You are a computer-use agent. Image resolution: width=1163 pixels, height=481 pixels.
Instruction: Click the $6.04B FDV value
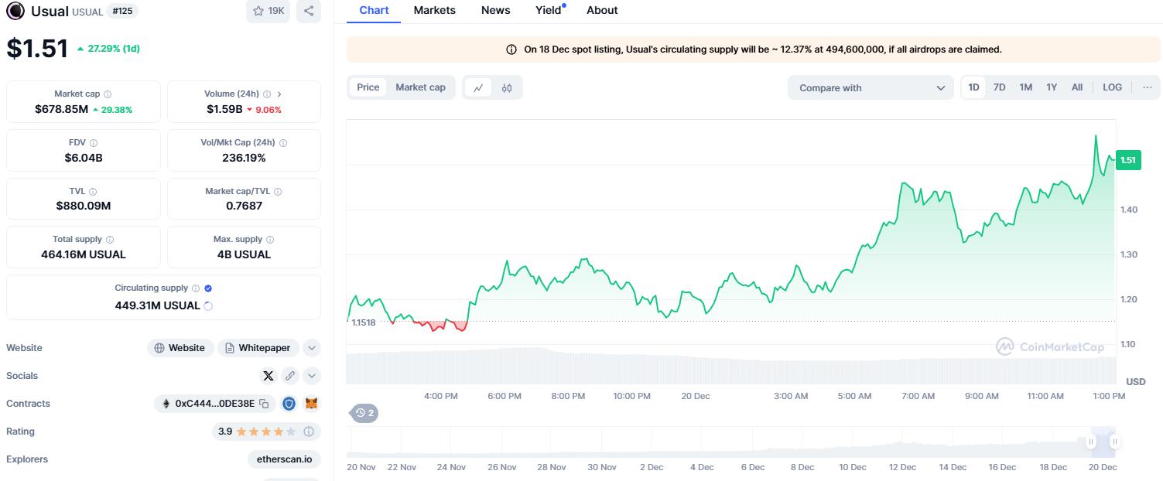(x=84, y=158)
